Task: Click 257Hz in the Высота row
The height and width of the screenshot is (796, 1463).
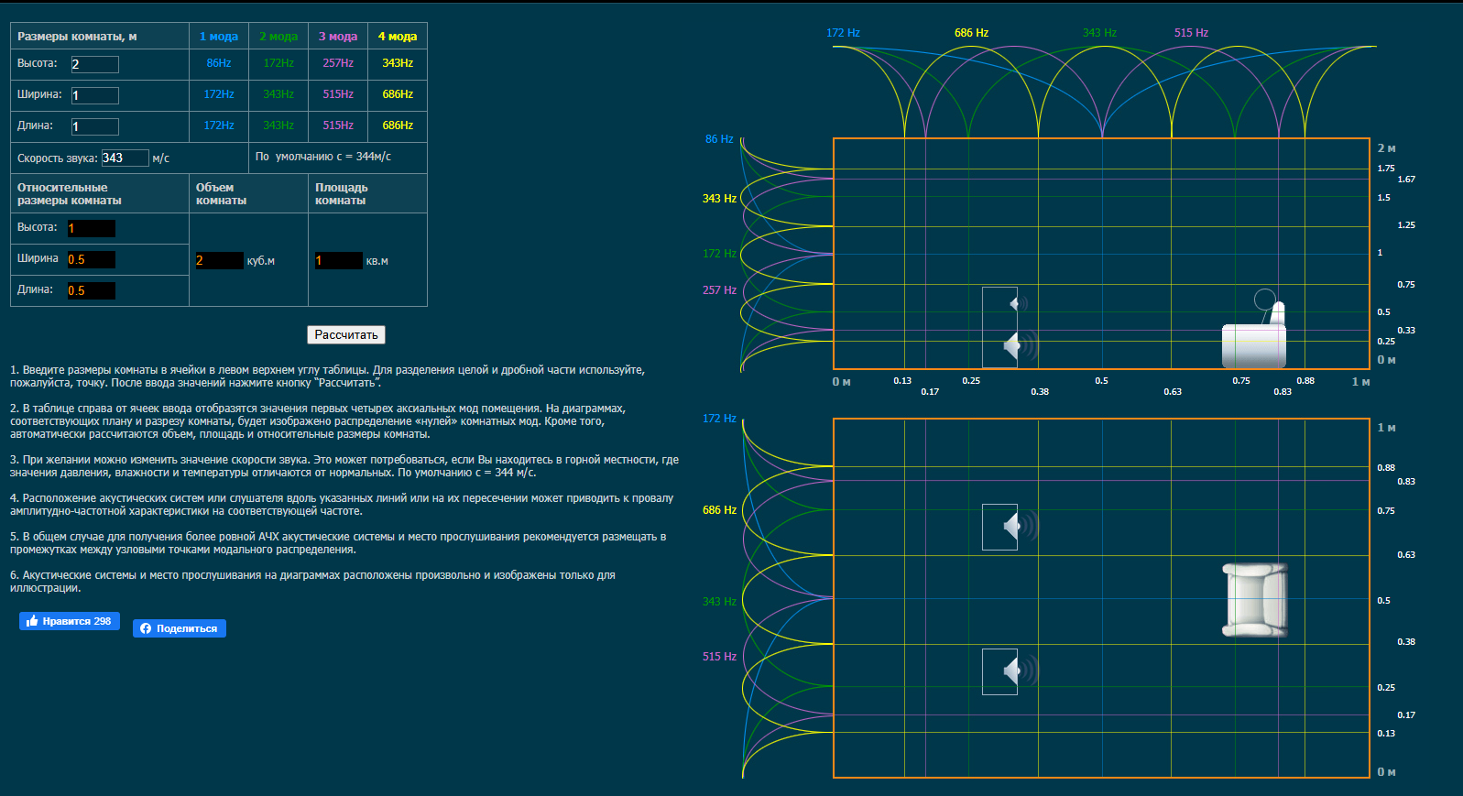Action: tap(338, 63)
